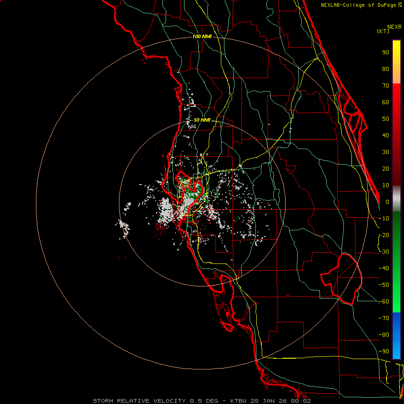Click the 50 NMI range ring label
This screenshot has height=404, width=404.
point(202,120)
